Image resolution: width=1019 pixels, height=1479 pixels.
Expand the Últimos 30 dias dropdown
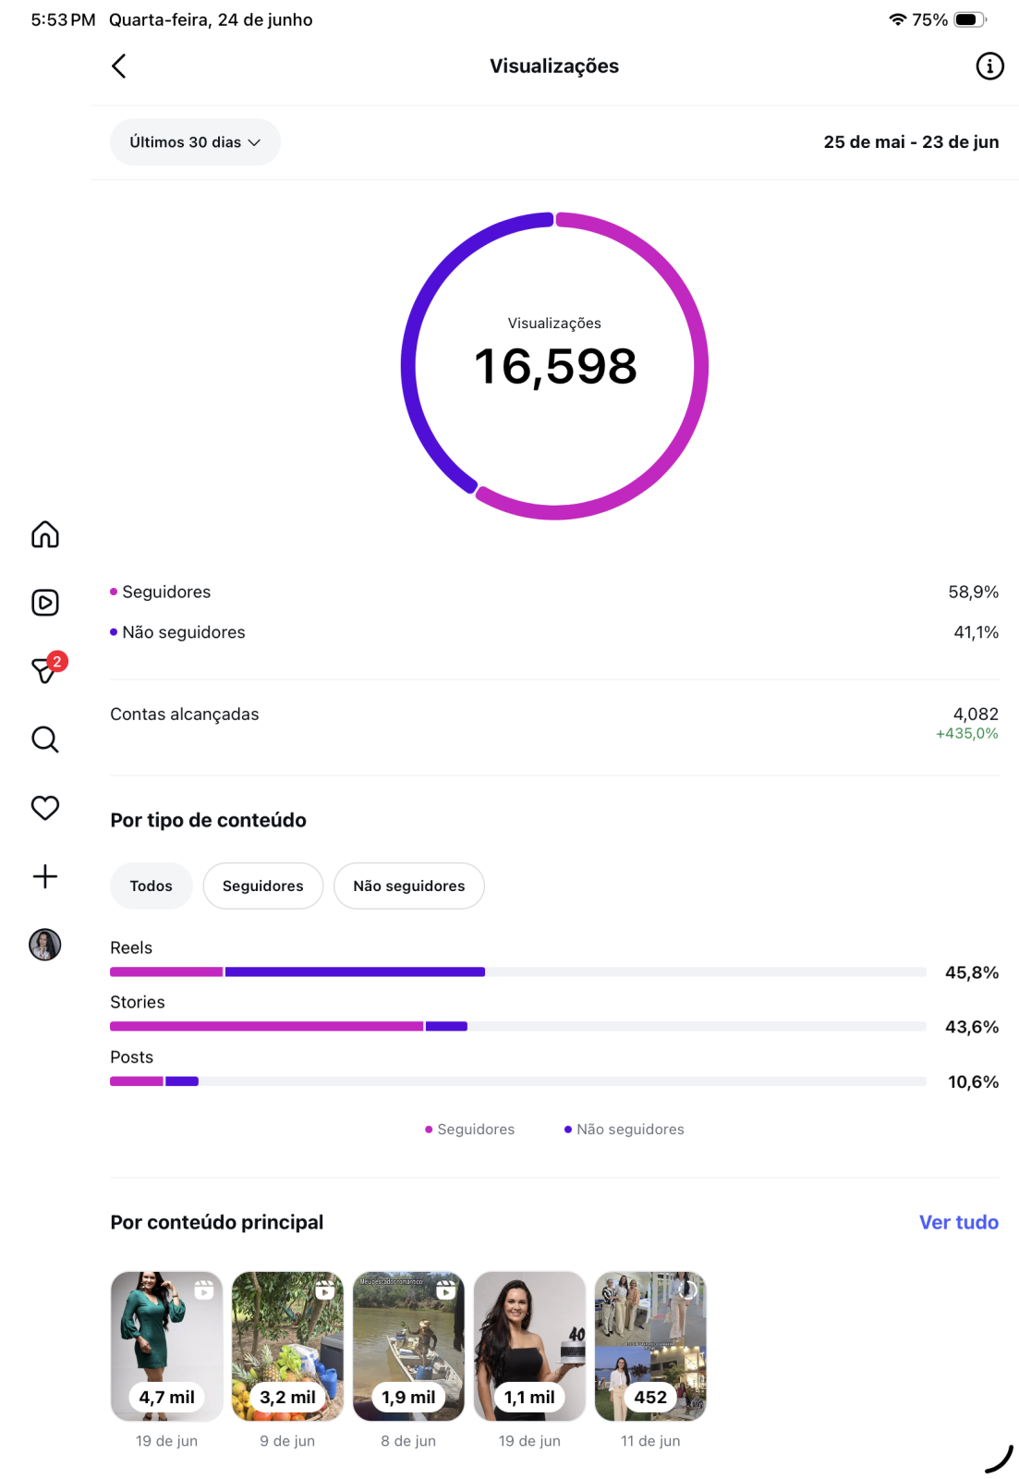click(195, 141)
